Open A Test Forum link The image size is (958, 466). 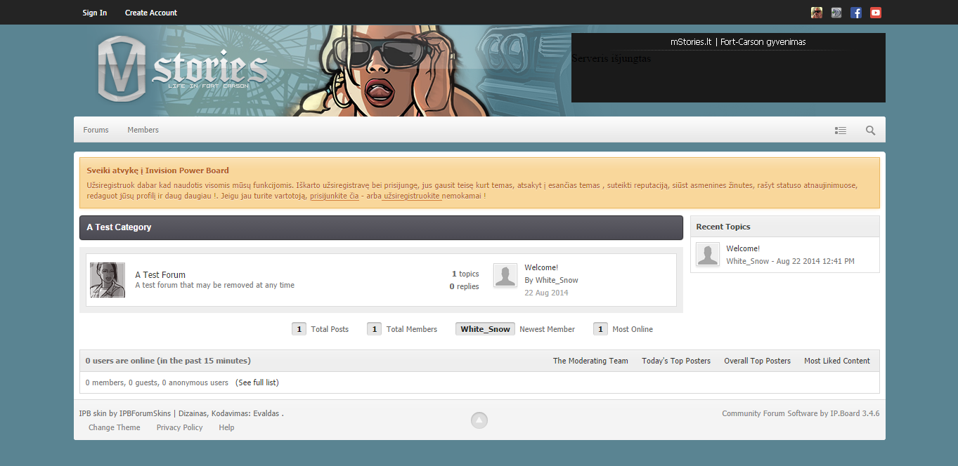[160, 275]
